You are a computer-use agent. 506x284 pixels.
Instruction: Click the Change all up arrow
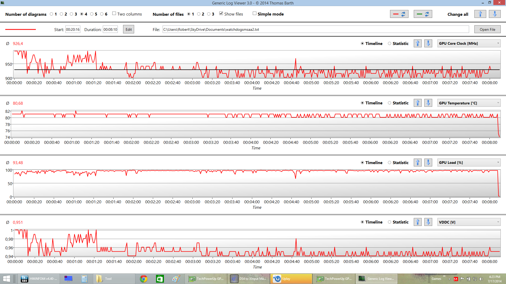pos(480,14)
